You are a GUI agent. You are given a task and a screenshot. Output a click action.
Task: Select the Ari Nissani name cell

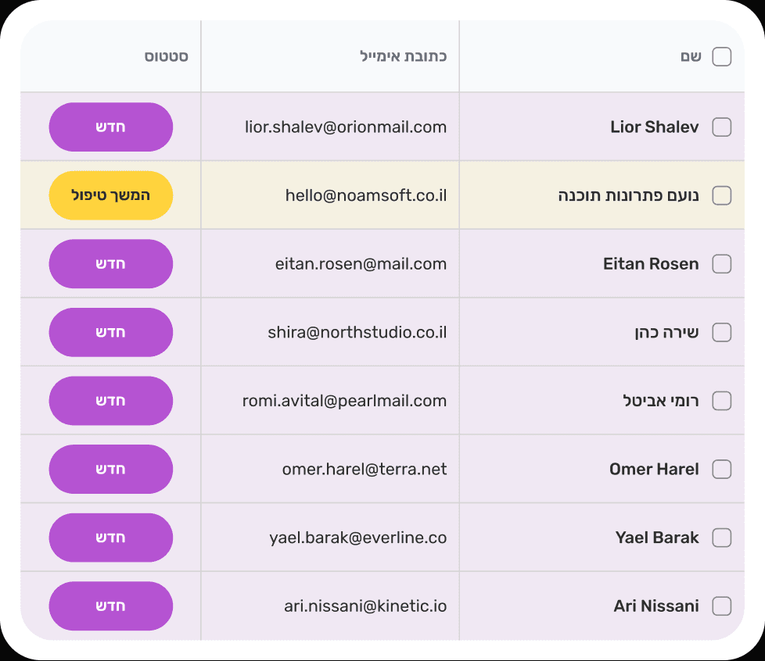[x=656, y=606]
